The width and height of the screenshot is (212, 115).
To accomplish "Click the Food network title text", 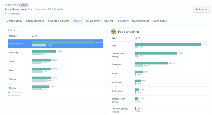I will (x=12, y=5).
